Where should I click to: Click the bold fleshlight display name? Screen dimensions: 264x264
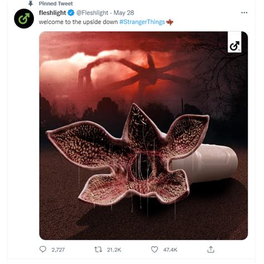pyautogui.click(x=52, y=13)
